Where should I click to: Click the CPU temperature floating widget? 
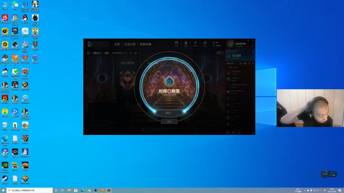329,174
